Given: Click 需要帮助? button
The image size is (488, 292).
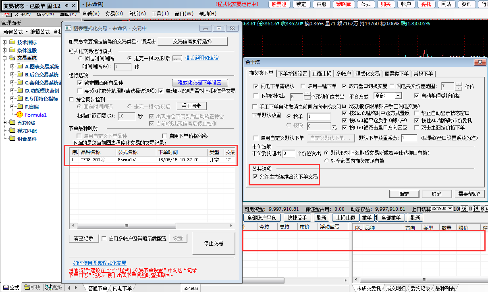Looking at the screenshot, I should pyautogui.click(x=469, y=194).
